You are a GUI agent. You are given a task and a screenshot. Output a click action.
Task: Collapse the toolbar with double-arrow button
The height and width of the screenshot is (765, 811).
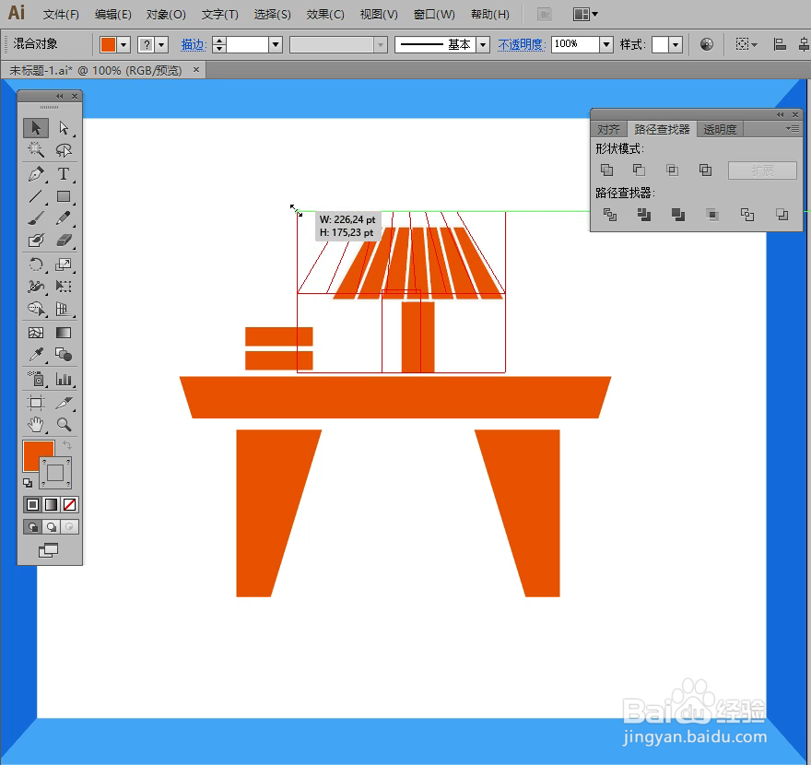click(60, 95)
